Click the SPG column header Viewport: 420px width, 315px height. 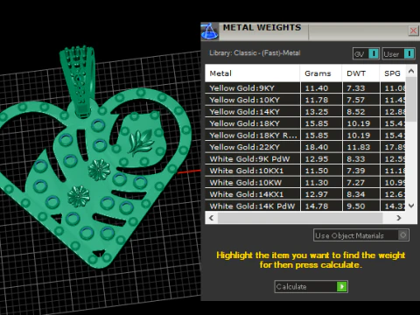pyautogui.click(x=393, y=73)
